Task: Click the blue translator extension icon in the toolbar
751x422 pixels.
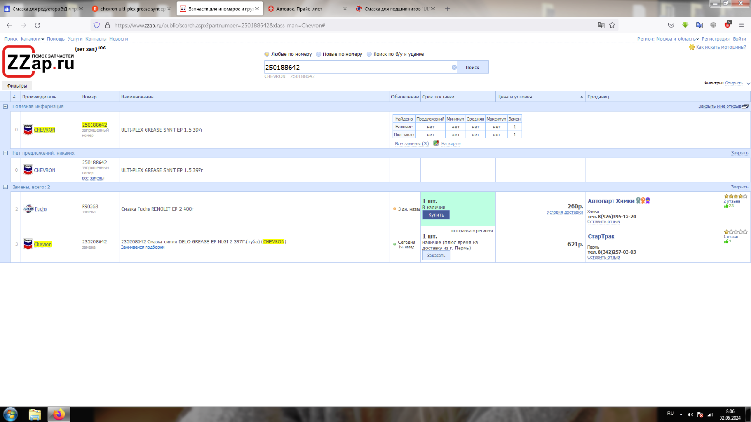Action: click(x=699, y=25)
